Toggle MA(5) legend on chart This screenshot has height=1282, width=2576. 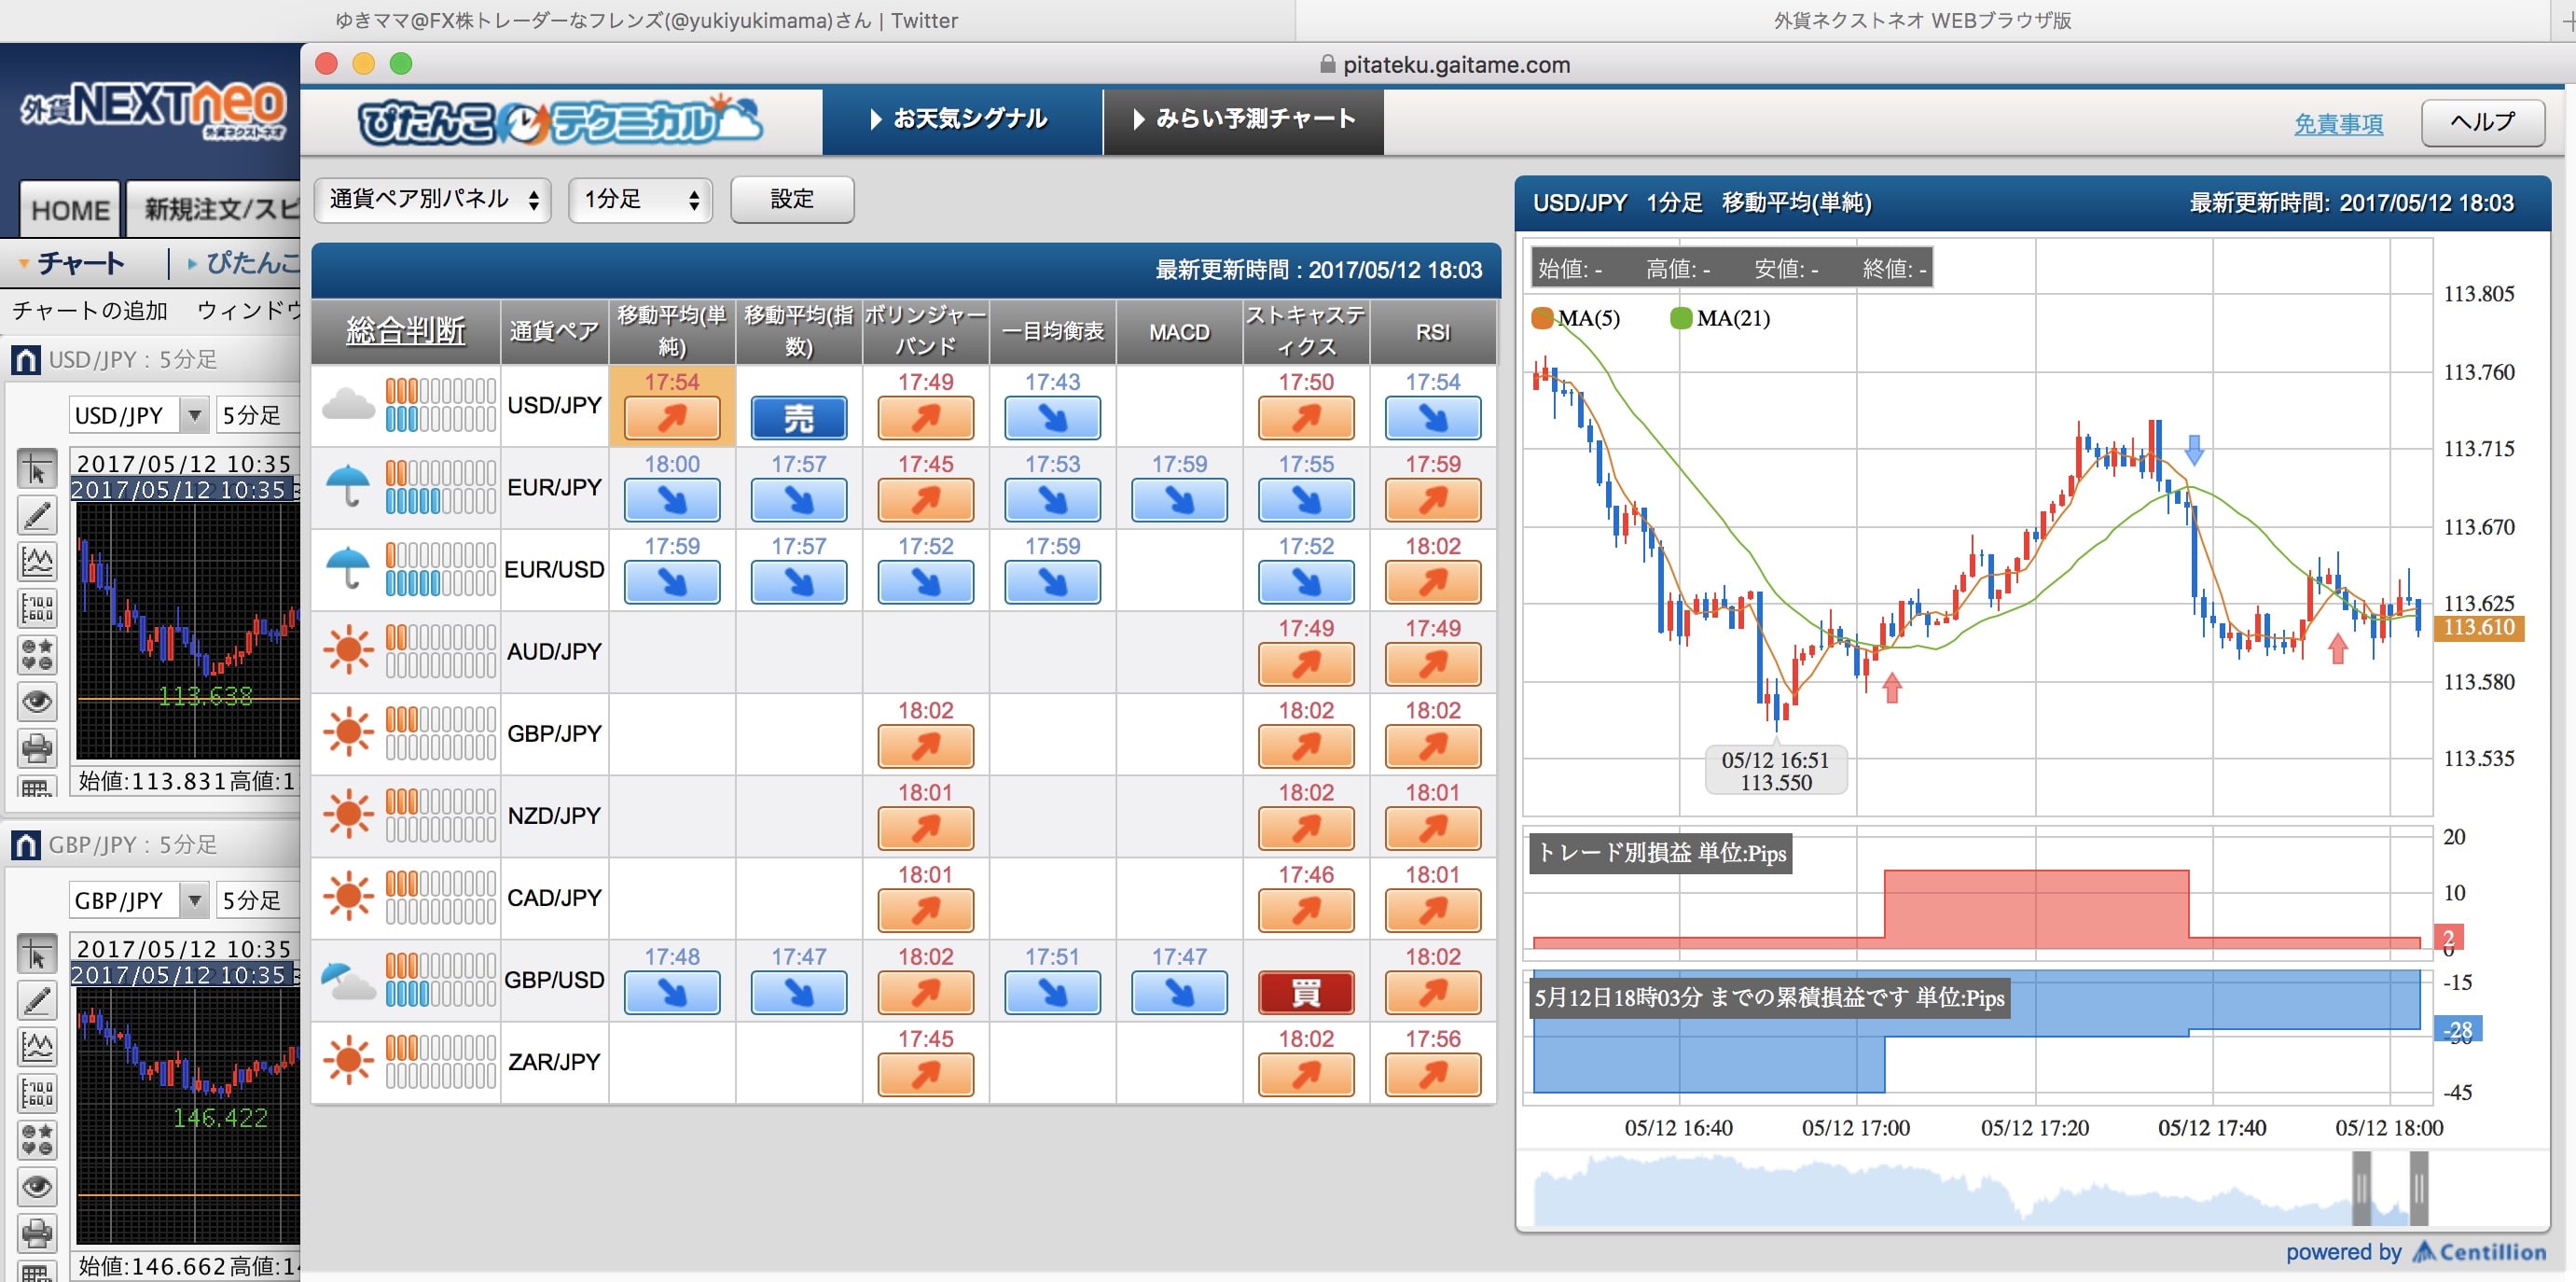coord(1576,318)
